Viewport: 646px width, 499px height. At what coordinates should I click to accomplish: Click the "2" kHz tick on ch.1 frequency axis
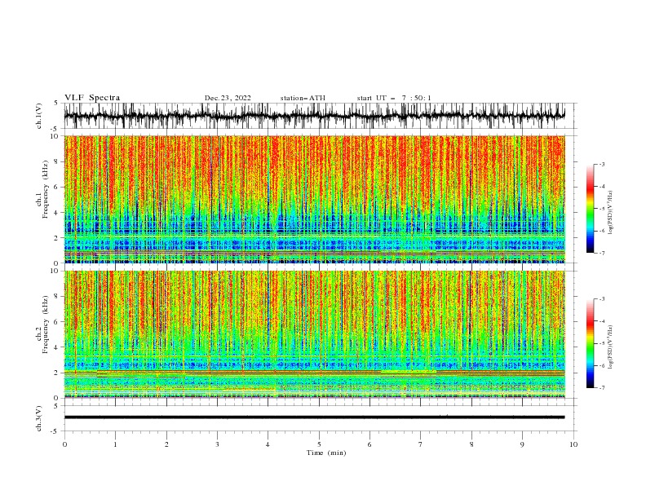click(x=57, y=238)
